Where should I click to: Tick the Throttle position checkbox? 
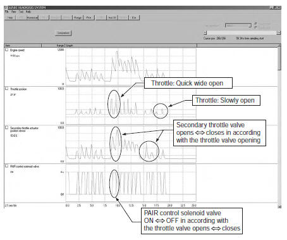[x=7, y=89]
